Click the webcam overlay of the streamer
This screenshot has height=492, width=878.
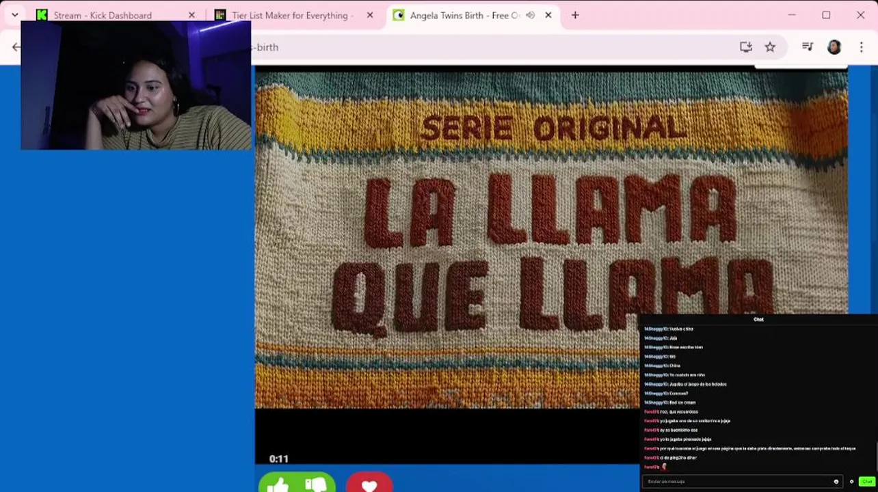click(136, 85)
